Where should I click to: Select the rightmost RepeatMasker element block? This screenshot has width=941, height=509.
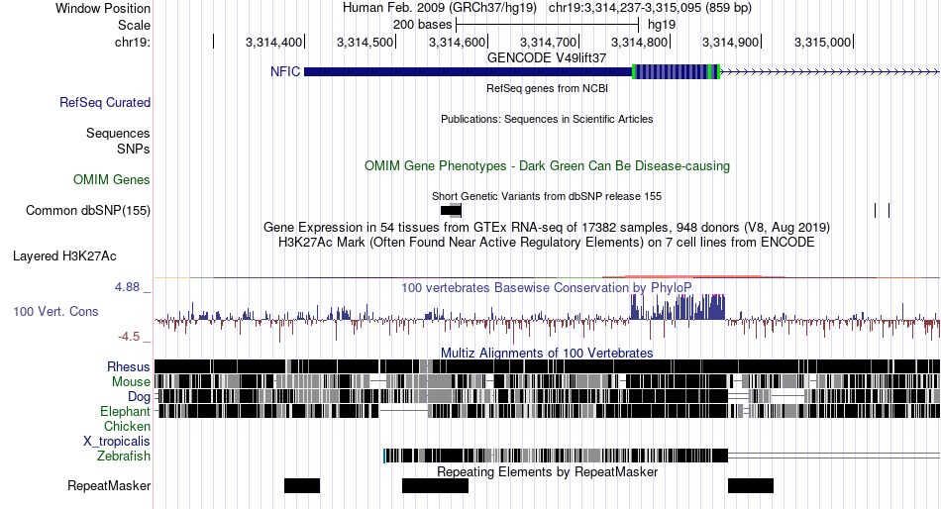coord(751,485)
